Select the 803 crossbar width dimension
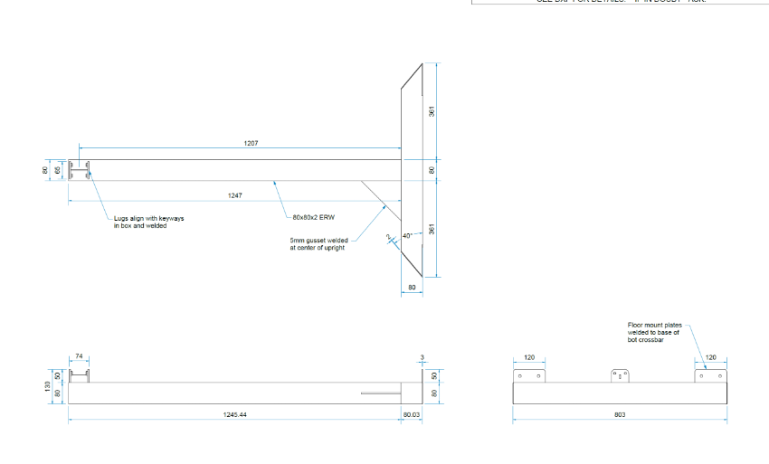 620,414
